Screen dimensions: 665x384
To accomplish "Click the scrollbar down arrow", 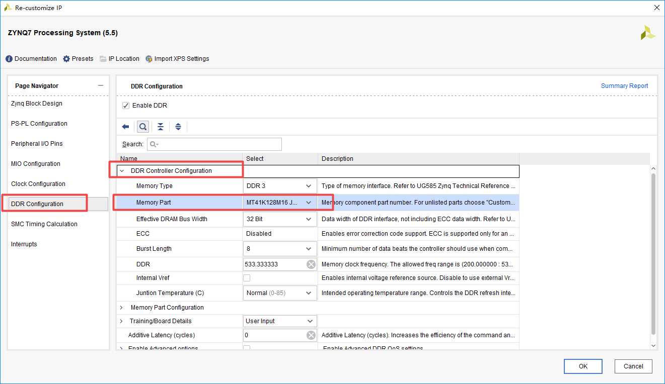I will (x=653, y=345).
